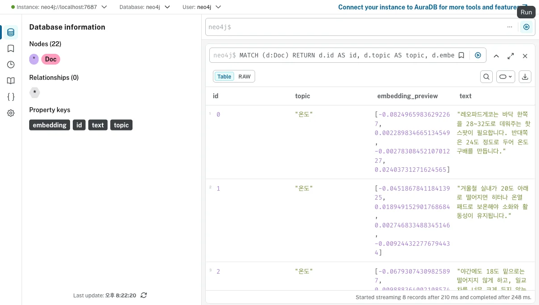The width and height of the screenshot is (539, 305).
Task: Select the topic property key
Action: (x=121, y=125)
